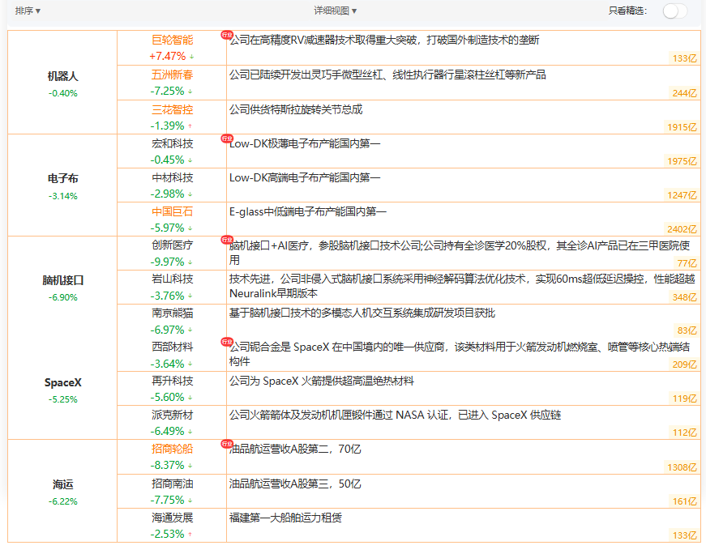The height and width of the screenshot is (554, 706).
Task: Click the 1915亿 market cap value
Action: coord(682,127)
